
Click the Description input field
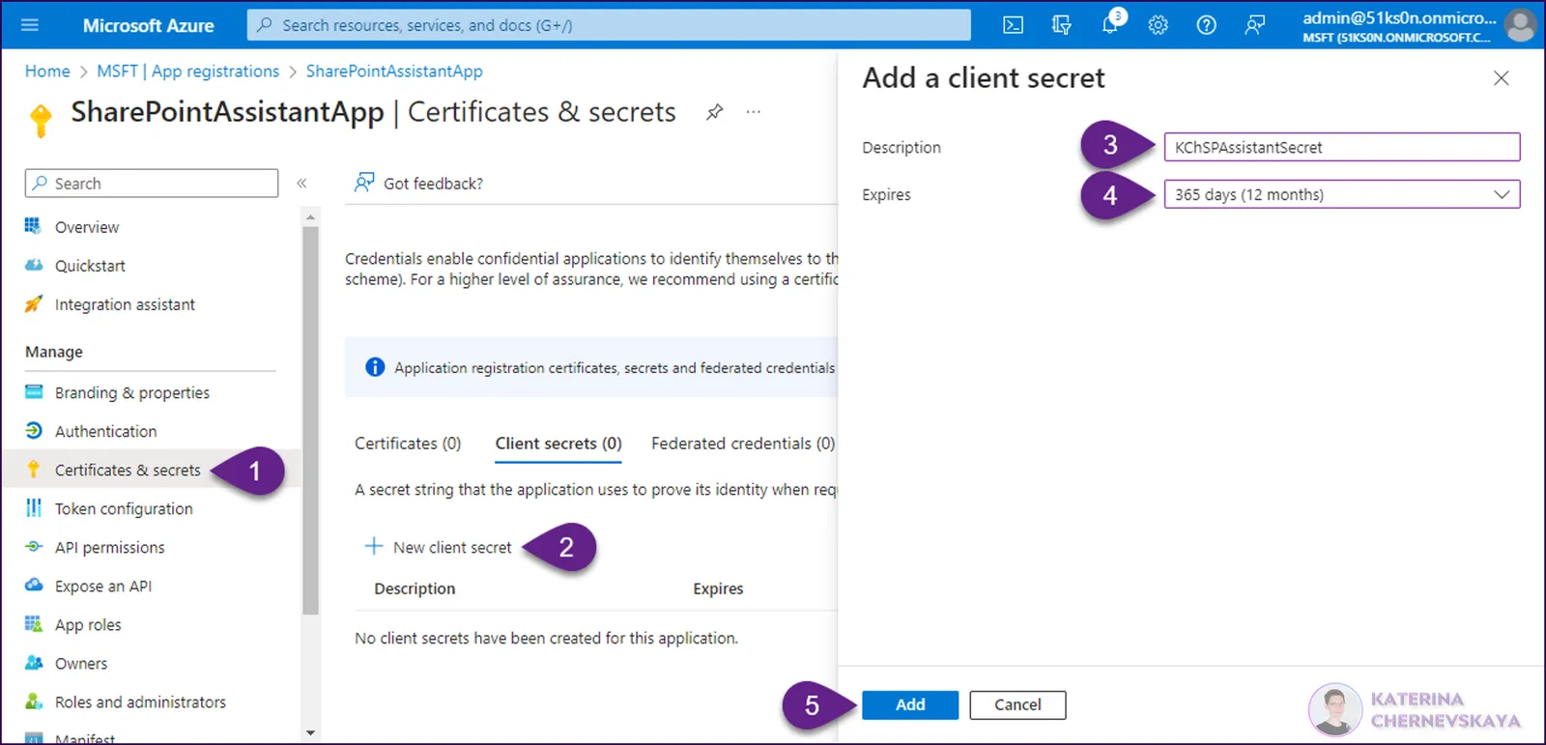click(1341, 147)
